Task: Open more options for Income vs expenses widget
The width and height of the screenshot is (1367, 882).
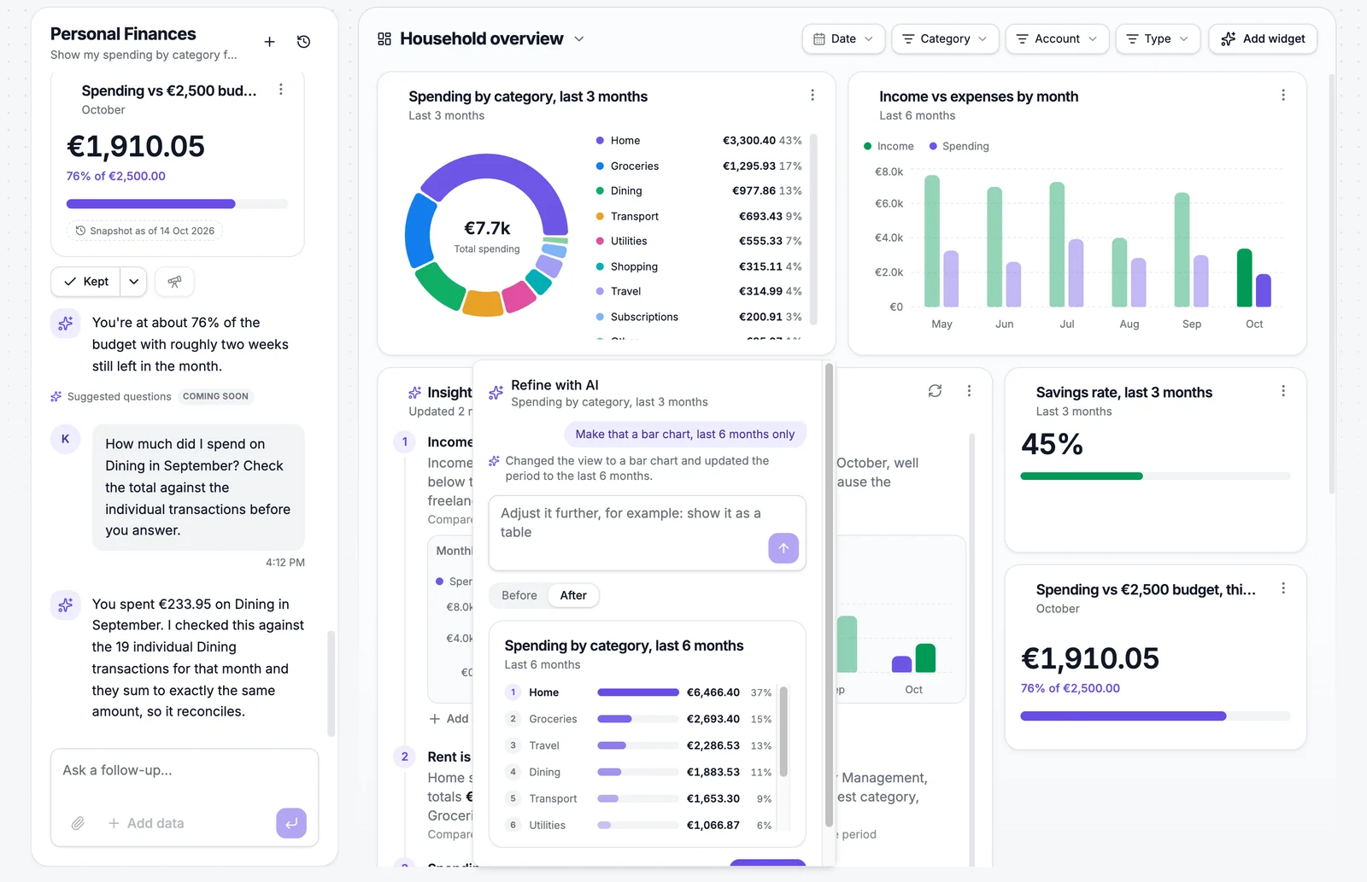Action: coord(1283,96)
